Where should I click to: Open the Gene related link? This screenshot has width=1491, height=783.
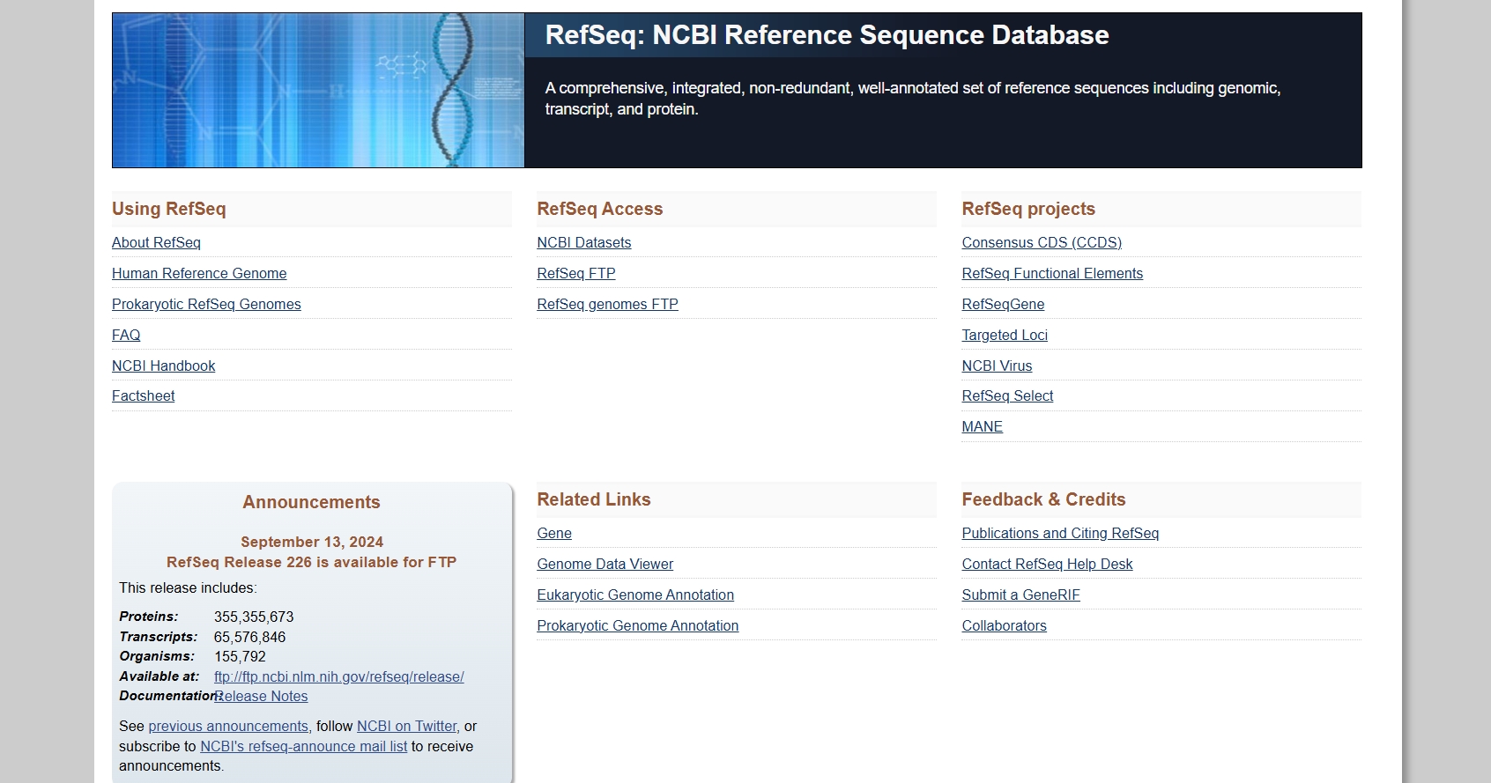tap(554, 533)
